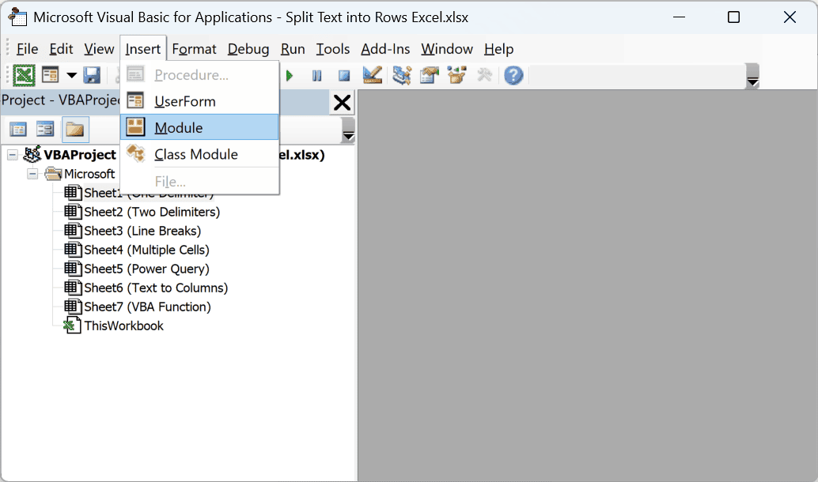818x482 pixels.
Task: Click the View Code icon in Project pane
Action: click(17, 130)
